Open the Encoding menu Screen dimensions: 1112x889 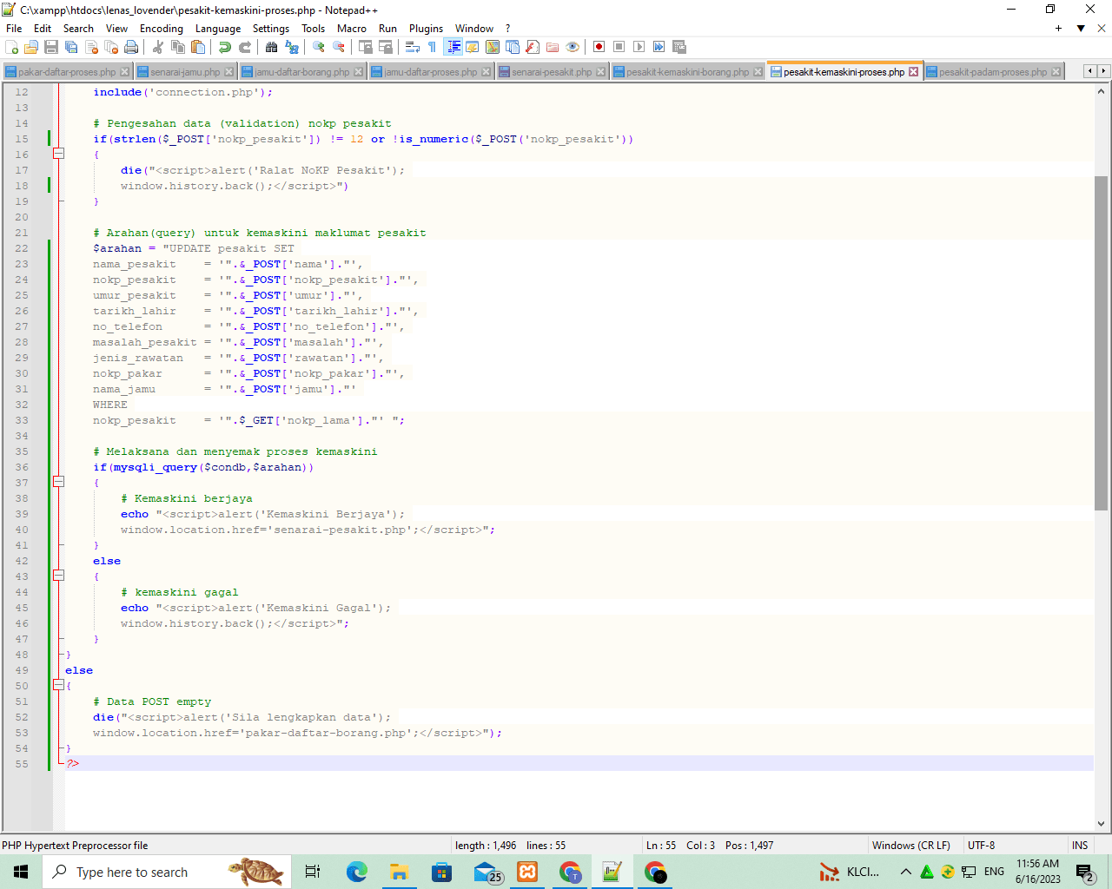(x=162, y=29)
